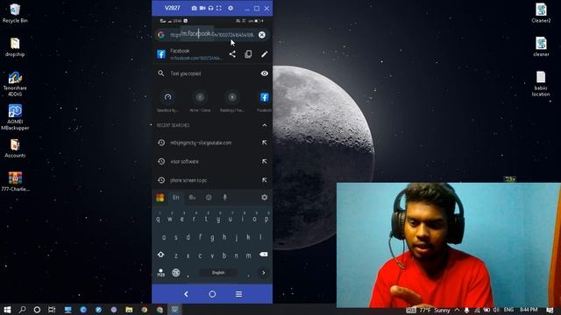561x315 pixels.
Task: Select the Recycle Bin desktop icon
Action: tap(15, 13)
